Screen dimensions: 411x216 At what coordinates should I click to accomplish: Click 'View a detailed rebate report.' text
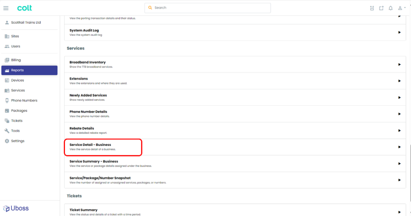88,133
